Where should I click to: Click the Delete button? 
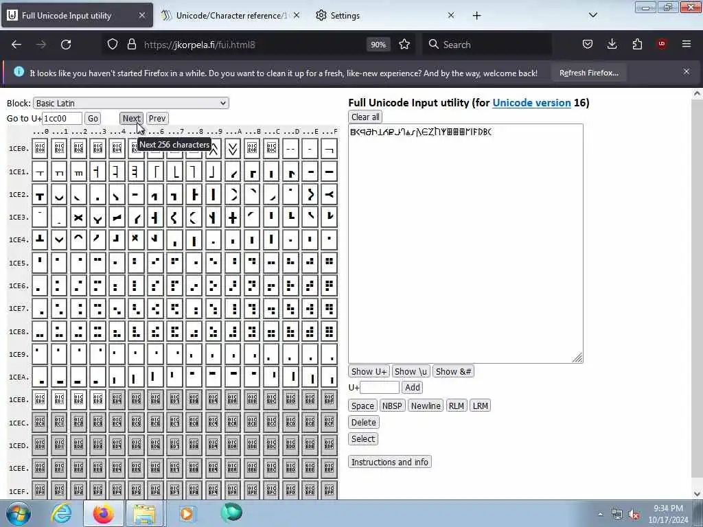pyautogui.click(x=364, y=423)
